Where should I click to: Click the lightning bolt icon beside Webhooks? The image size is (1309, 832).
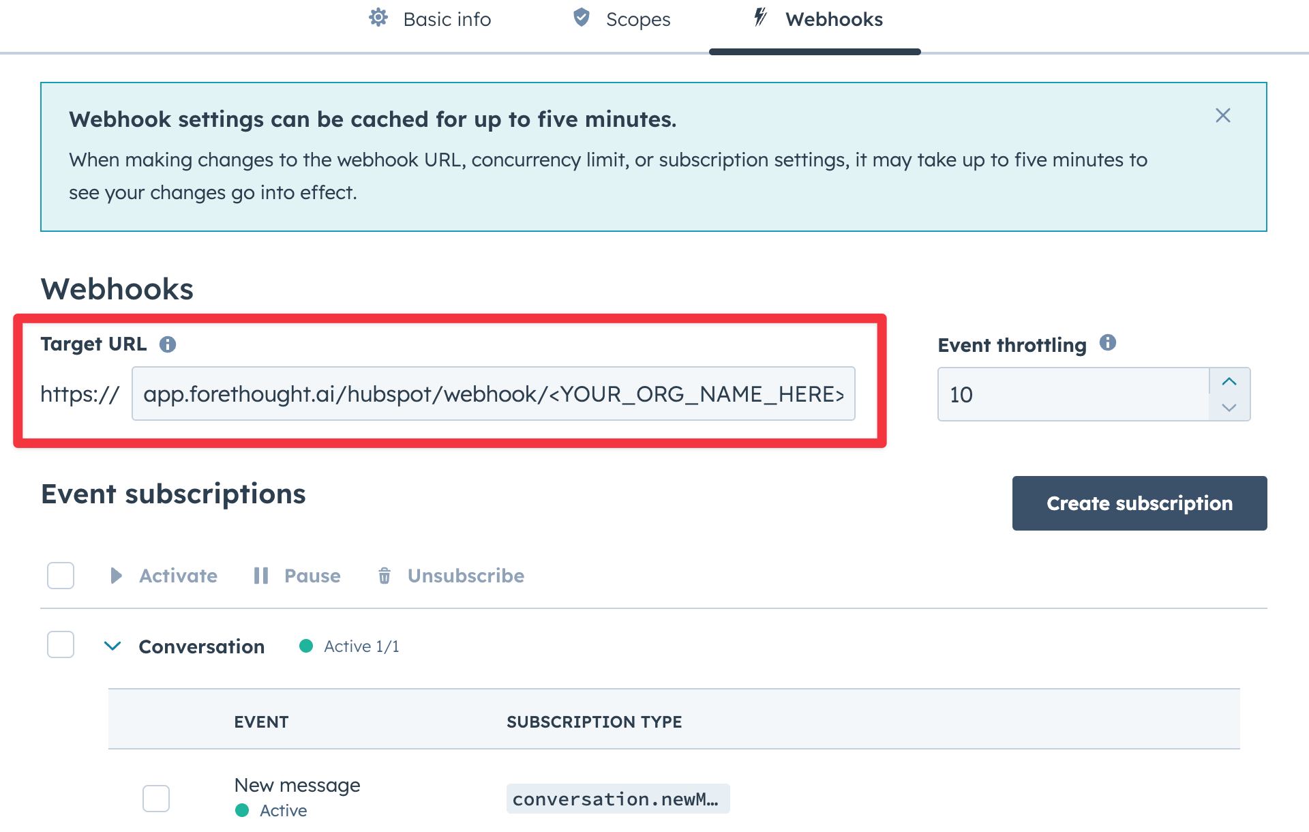(x=760, y=17)
